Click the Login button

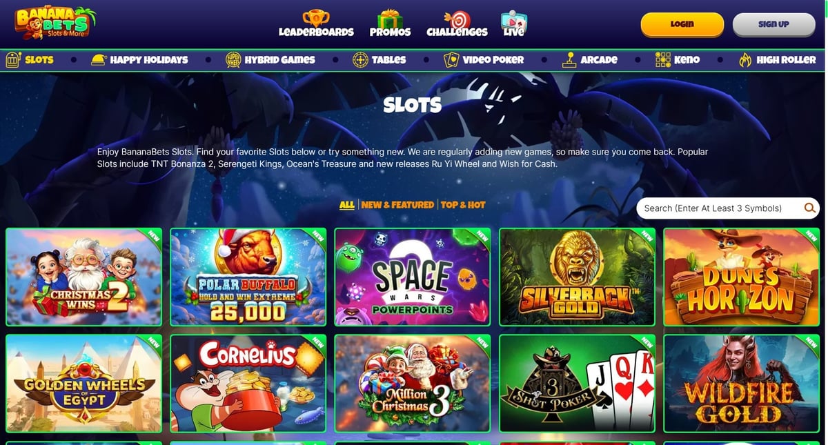682,24
